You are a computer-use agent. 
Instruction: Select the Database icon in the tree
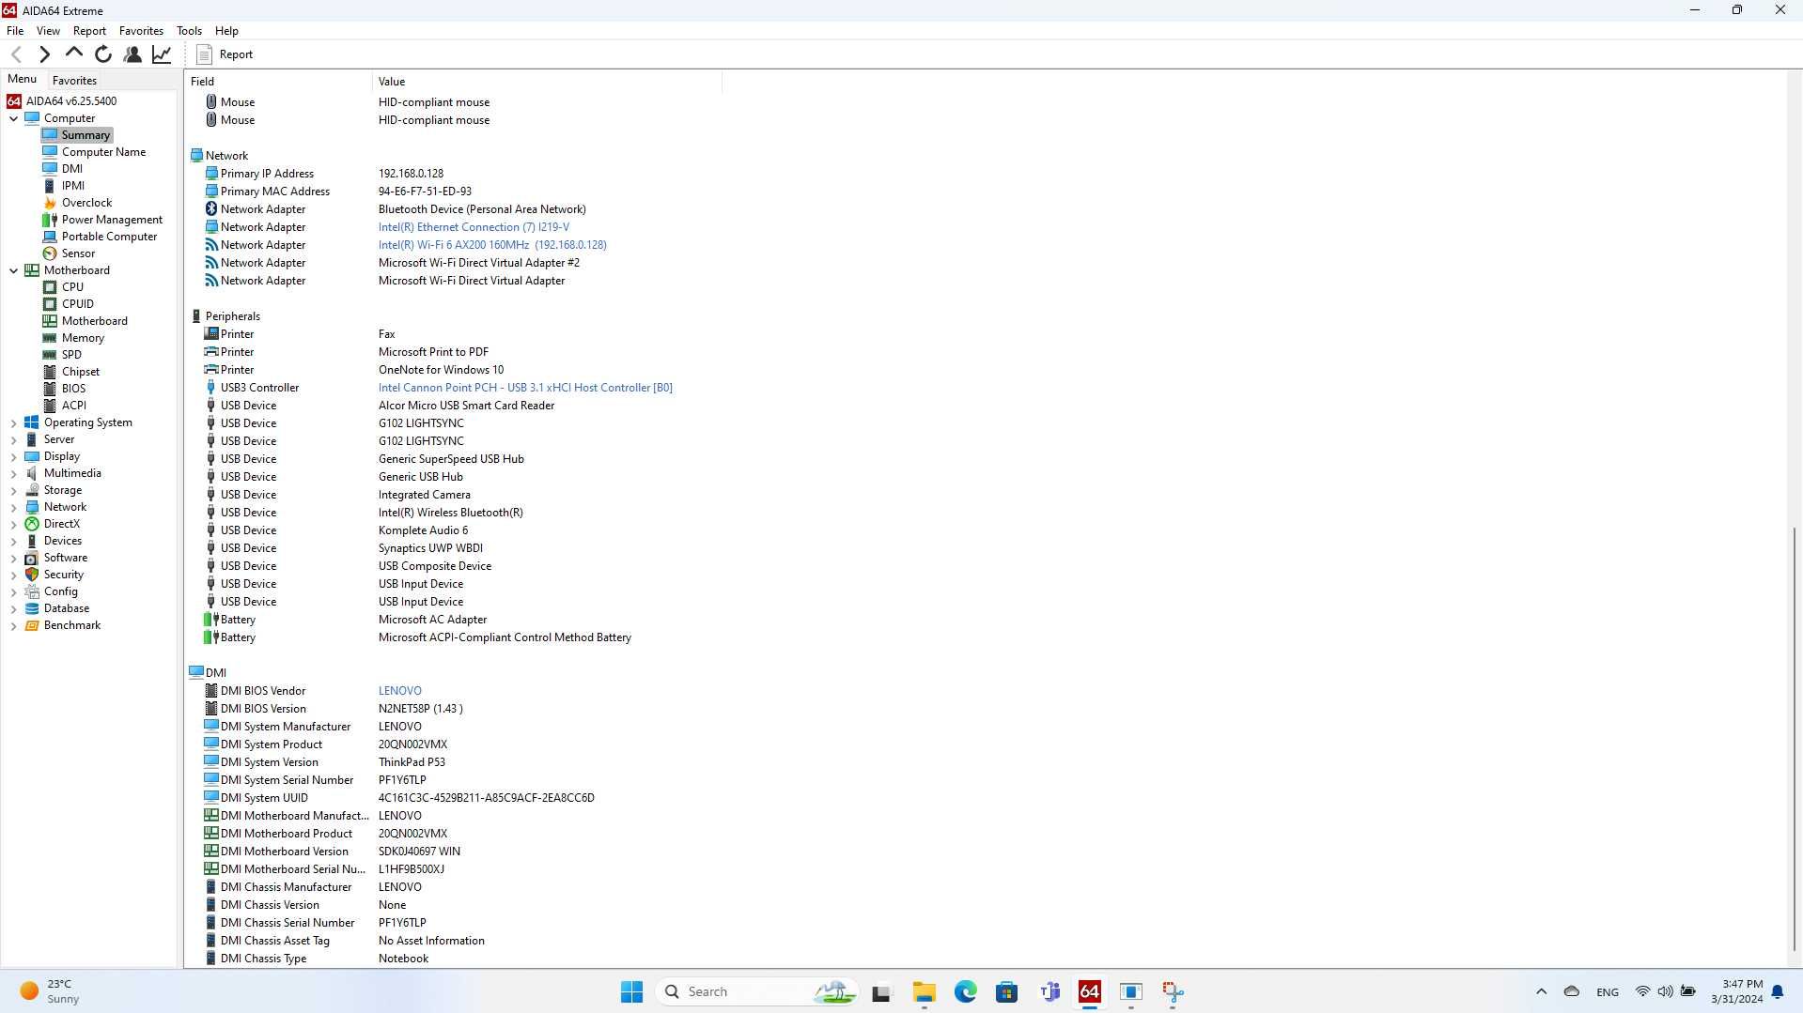32,608
